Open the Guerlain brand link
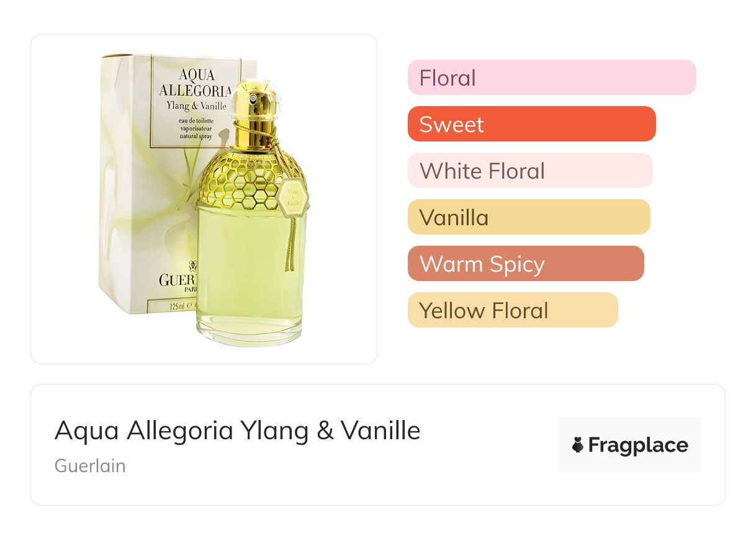 tap(90, 466)
